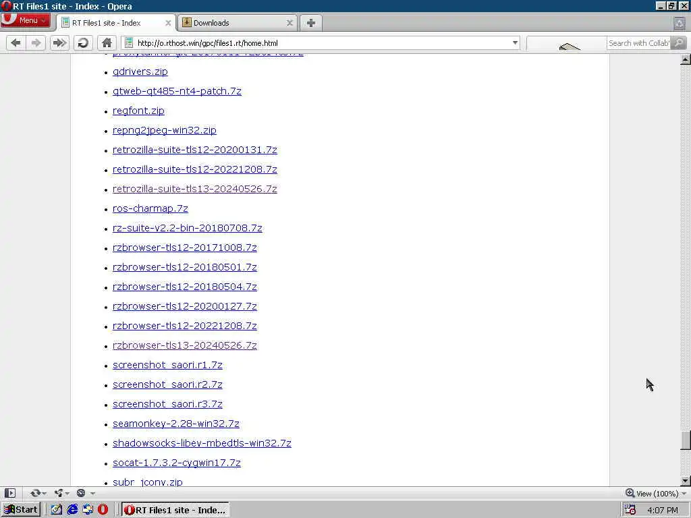691x518 pixels.
Task: Open the closed tabs trash icon
Action: tap(679, 23)
